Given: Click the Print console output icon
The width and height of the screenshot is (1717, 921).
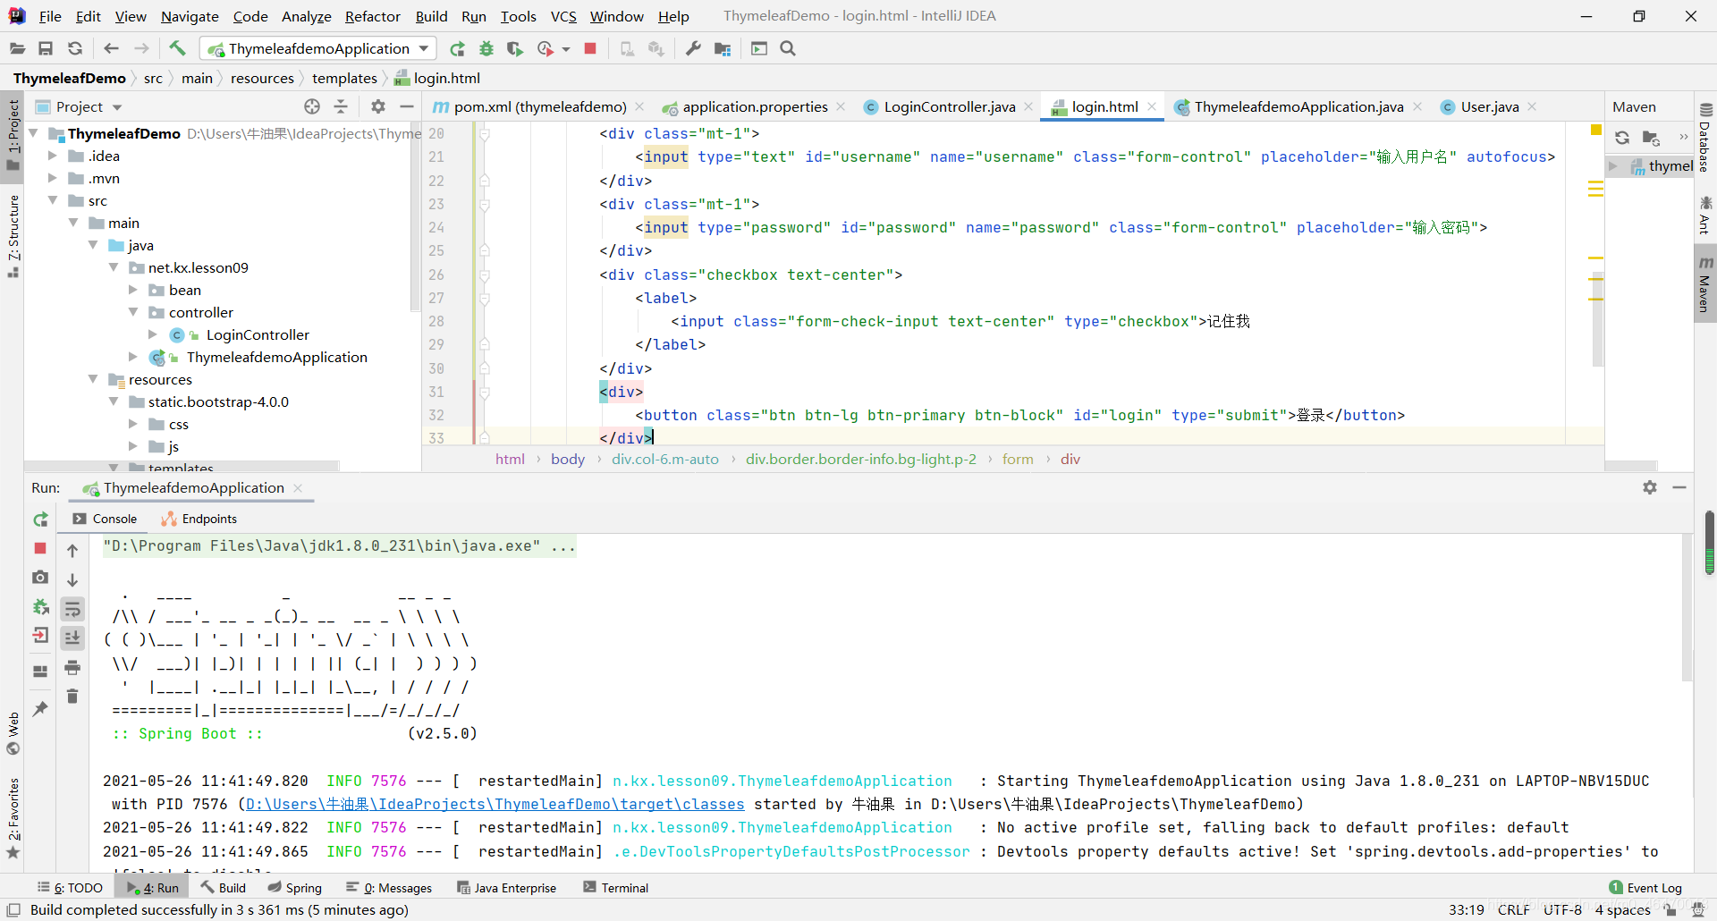Looking at the screenshot, I should (72, 667).
